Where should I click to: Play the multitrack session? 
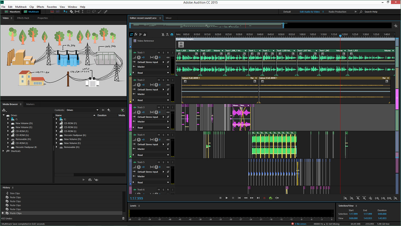click(227, 198)
